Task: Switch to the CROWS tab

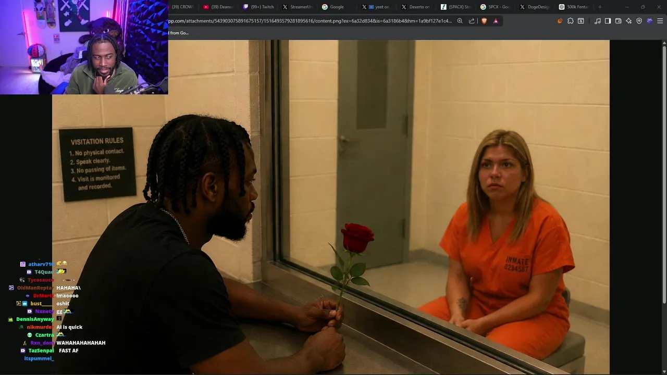Action: point(182,7)
